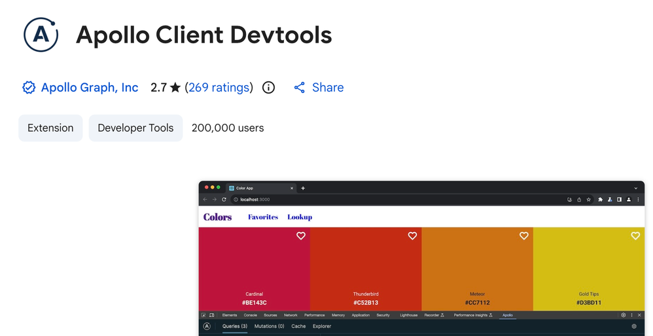
Task: Click the Apollo Client Devtools logo icon
Action: [41, 35]
